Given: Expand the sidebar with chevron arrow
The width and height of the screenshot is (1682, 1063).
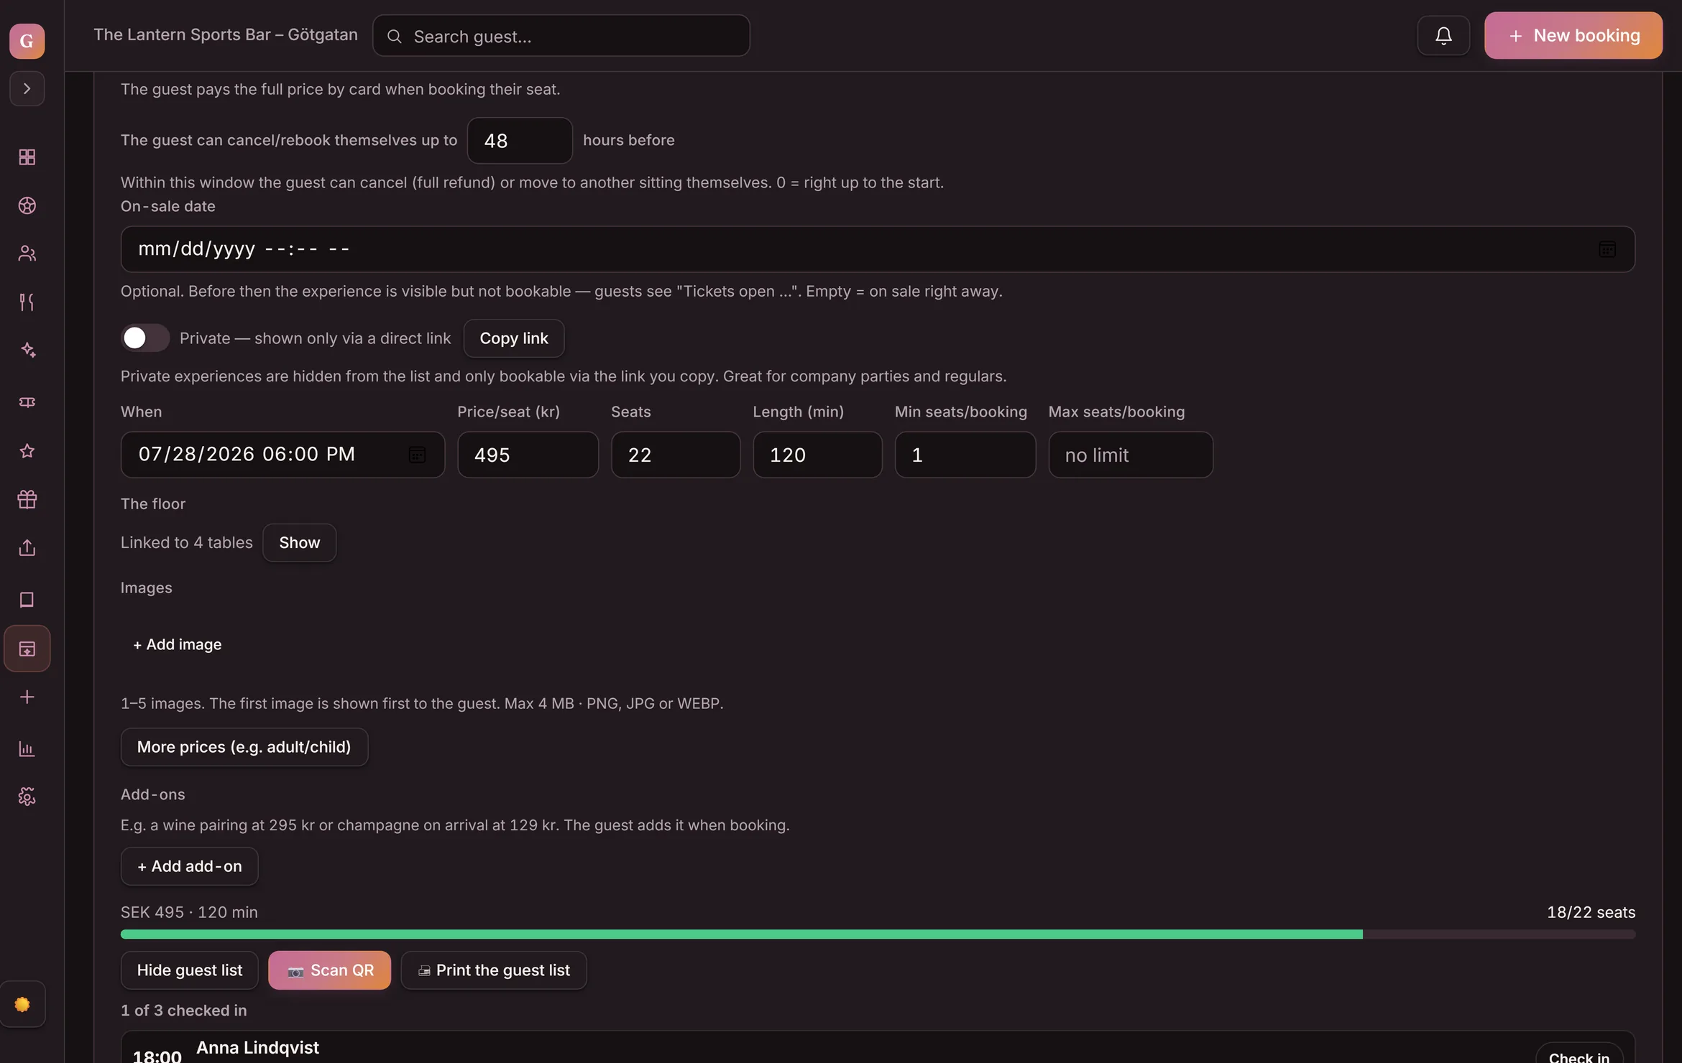Looking at the screenshot, I should coord(27,88).
